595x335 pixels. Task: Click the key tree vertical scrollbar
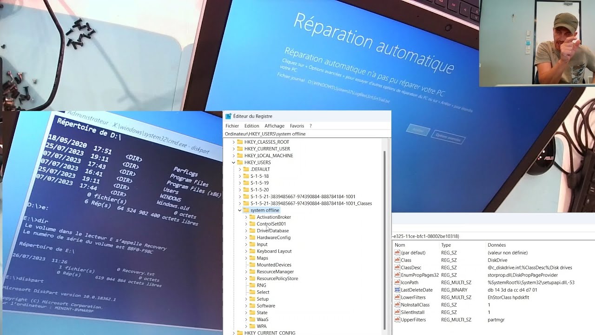pyautogui.click(x=384, y=240)
